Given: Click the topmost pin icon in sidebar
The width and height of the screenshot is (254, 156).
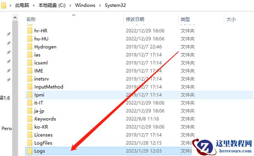Looking at the screenshot, I should (8, 34).
